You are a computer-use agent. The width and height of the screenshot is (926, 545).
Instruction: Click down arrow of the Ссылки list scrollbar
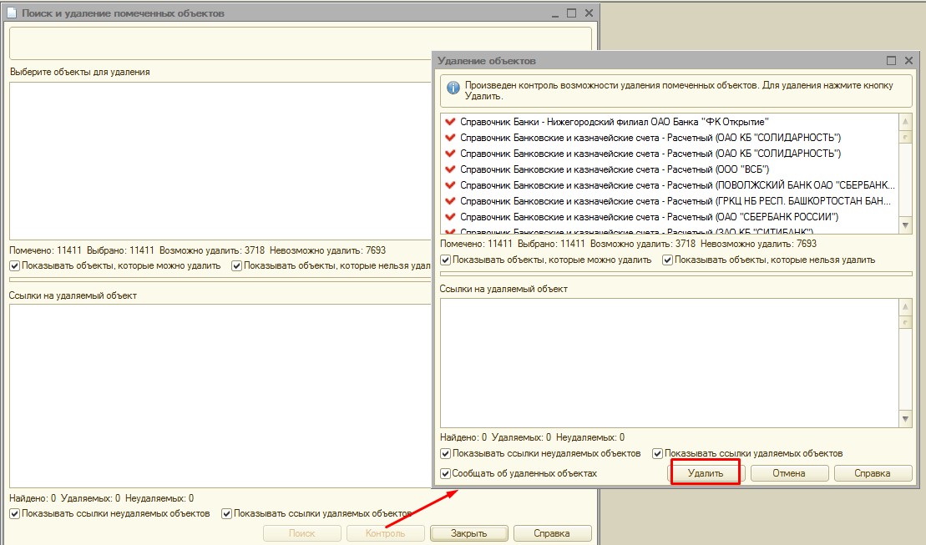point(905,419)
